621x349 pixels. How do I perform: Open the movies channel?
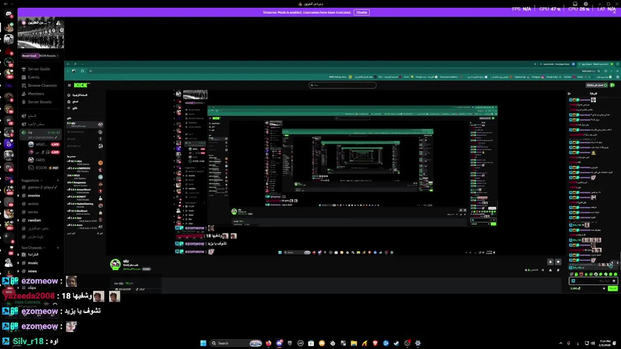34,195
